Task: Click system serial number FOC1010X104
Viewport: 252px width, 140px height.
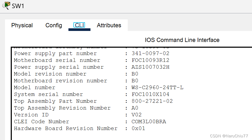Action: point(151,94)
